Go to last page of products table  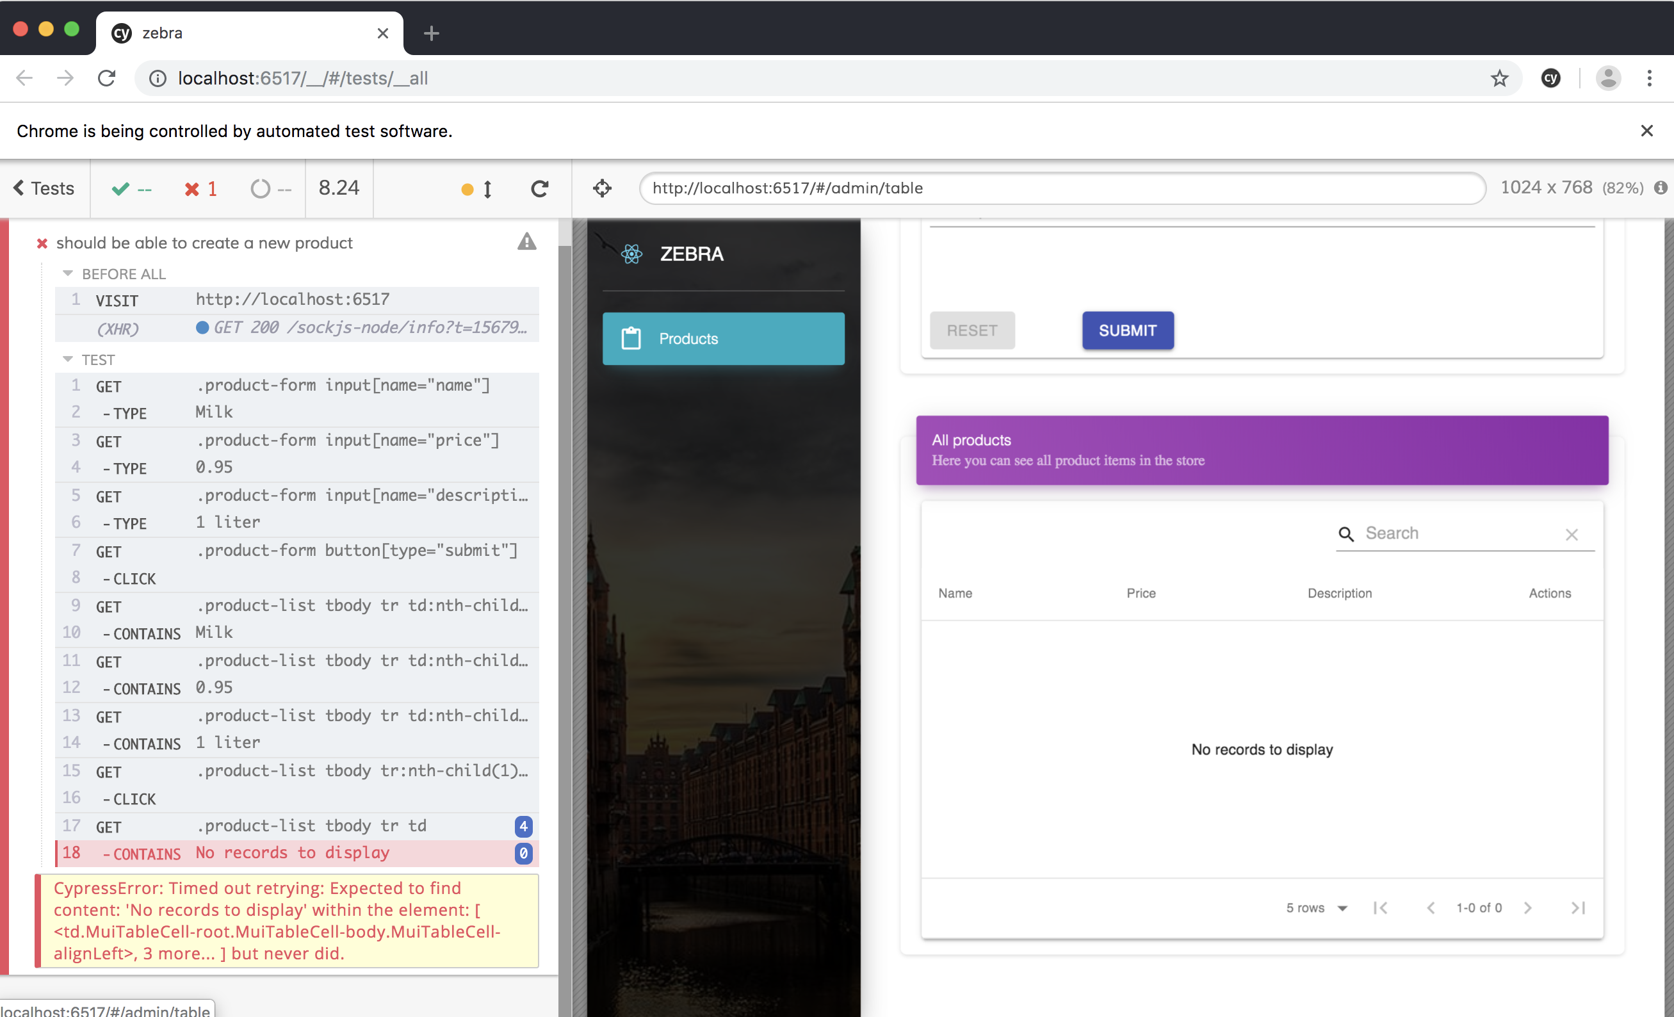point(1577,907)
